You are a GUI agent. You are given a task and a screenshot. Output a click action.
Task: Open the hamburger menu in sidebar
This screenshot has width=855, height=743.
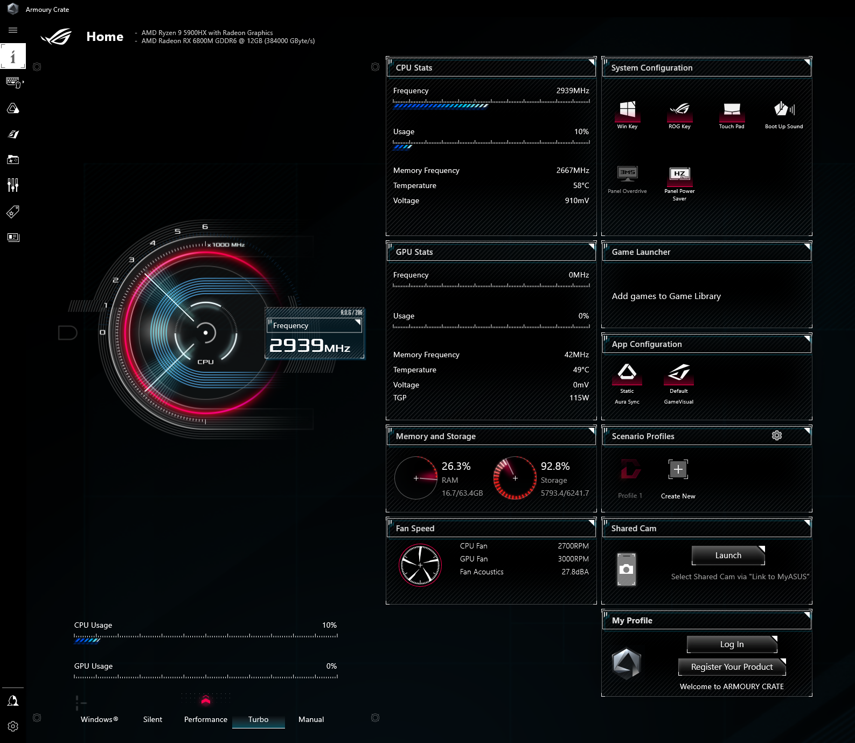[13, 30]
